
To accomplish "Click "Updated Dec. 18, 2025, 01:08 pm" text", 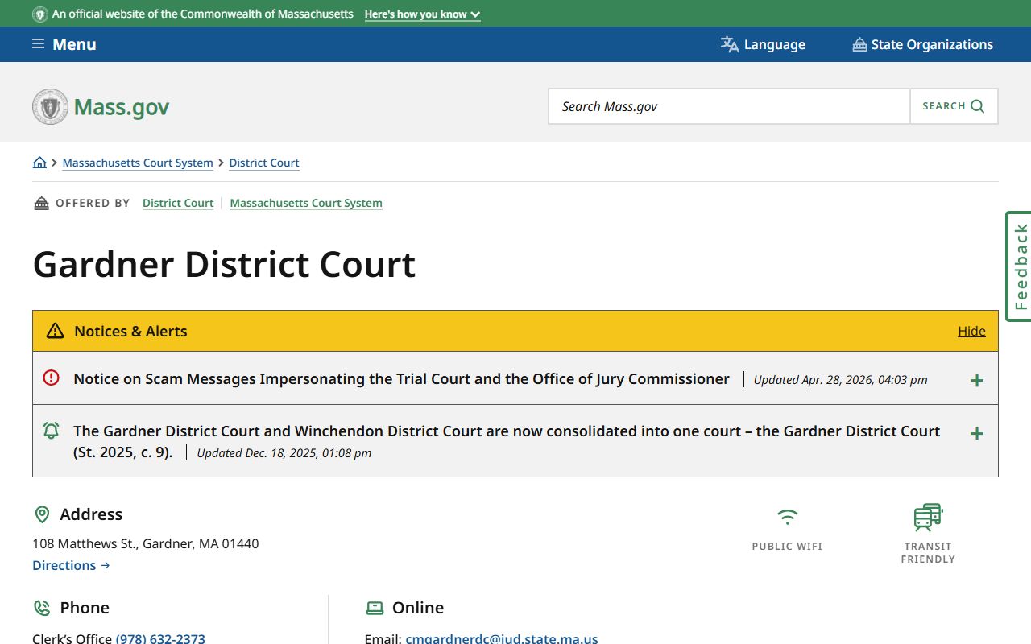I will tap(284, 453).
